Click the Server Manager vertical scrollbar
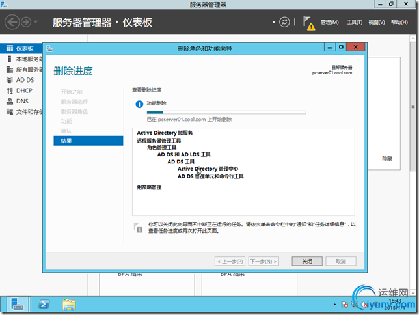Screen dimensions: 419x315 pos(413,107)
